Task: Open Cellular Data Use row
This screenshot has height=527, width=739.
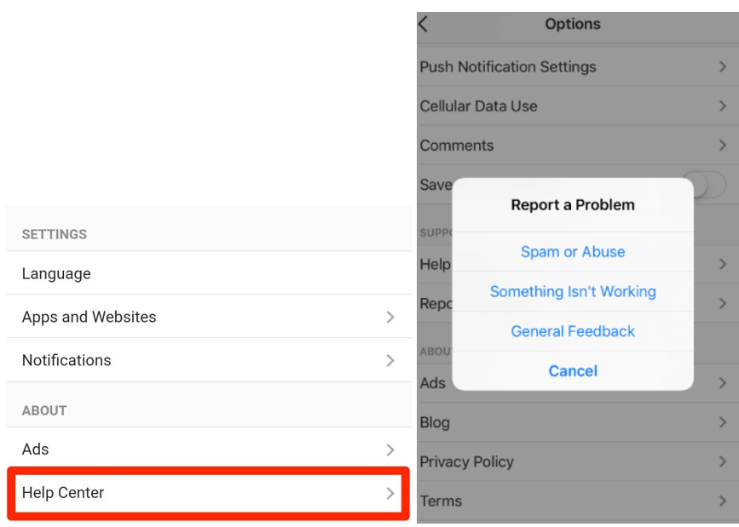Action: pos(578,106)
